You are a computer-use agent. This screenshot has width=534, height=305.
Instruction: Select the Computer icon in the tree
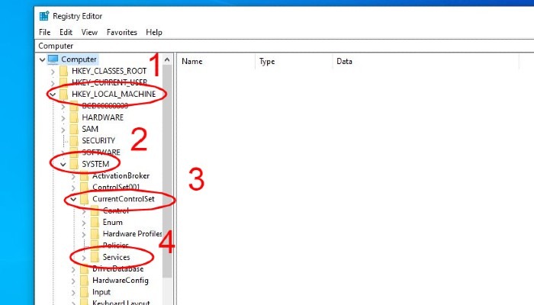53,59
